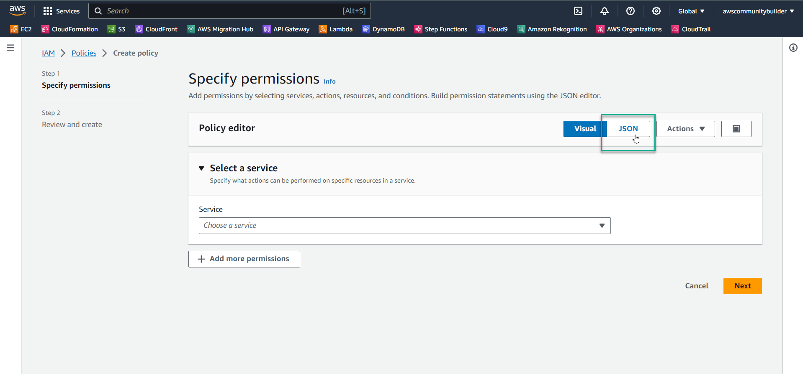Image resolution: width=803 pixels, height=374 pixels.
Task: Open the help question mark icon
Action: (631, 11)
